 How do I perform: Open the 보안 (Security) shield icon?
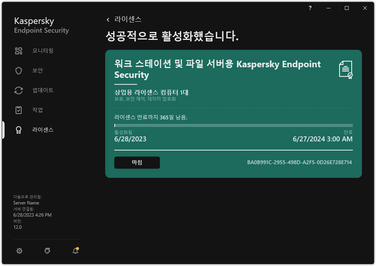(19, 70)
